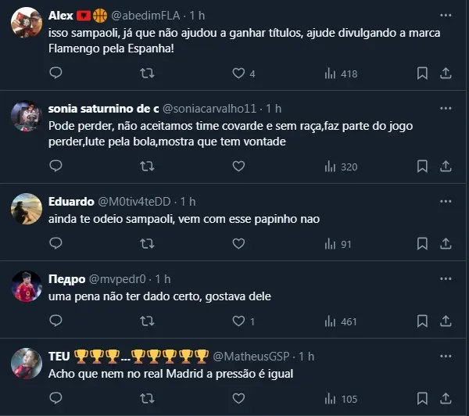Like sonia saturnino's tweet
The width and height of the screenshot is (469, 416).
pyautogui.click(x=238, y=166)
